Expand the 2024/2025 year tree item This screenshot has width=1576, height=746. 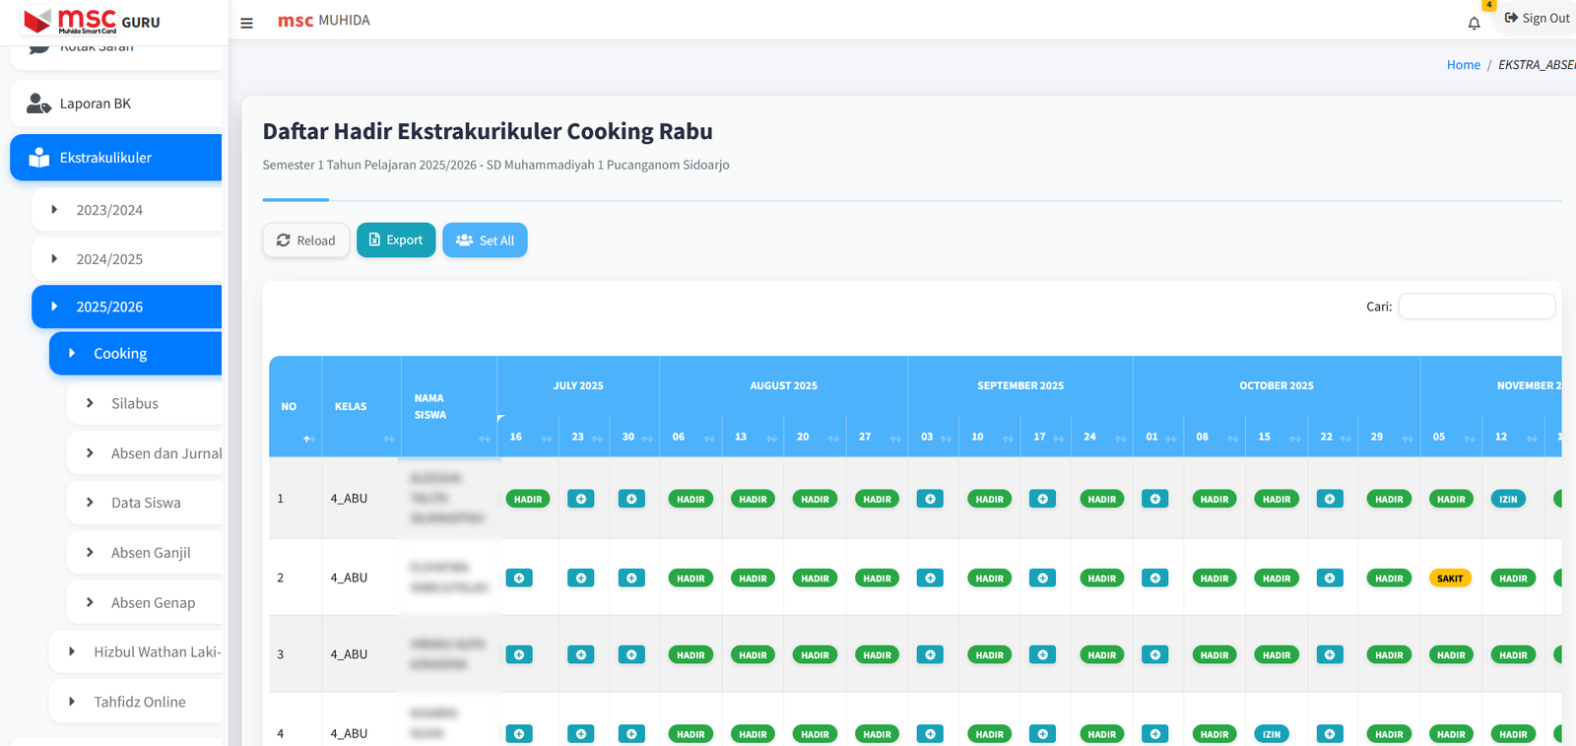109,259
